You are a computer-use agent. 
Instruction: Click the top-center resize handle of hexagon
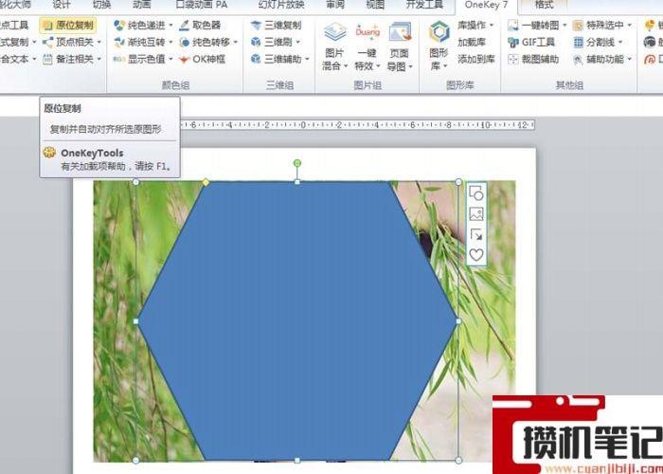pyautogui.click(x=297, y=182)
